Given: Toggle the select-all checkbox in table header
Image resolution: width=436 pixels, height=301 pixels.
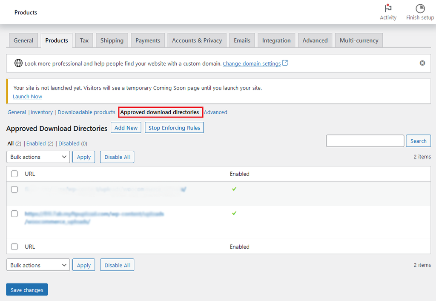Looking at the screenshot, I should point(14,174).
